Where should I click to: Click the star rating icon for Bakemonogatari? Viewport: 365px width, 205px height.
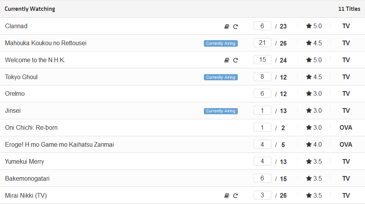coord(309,178)
